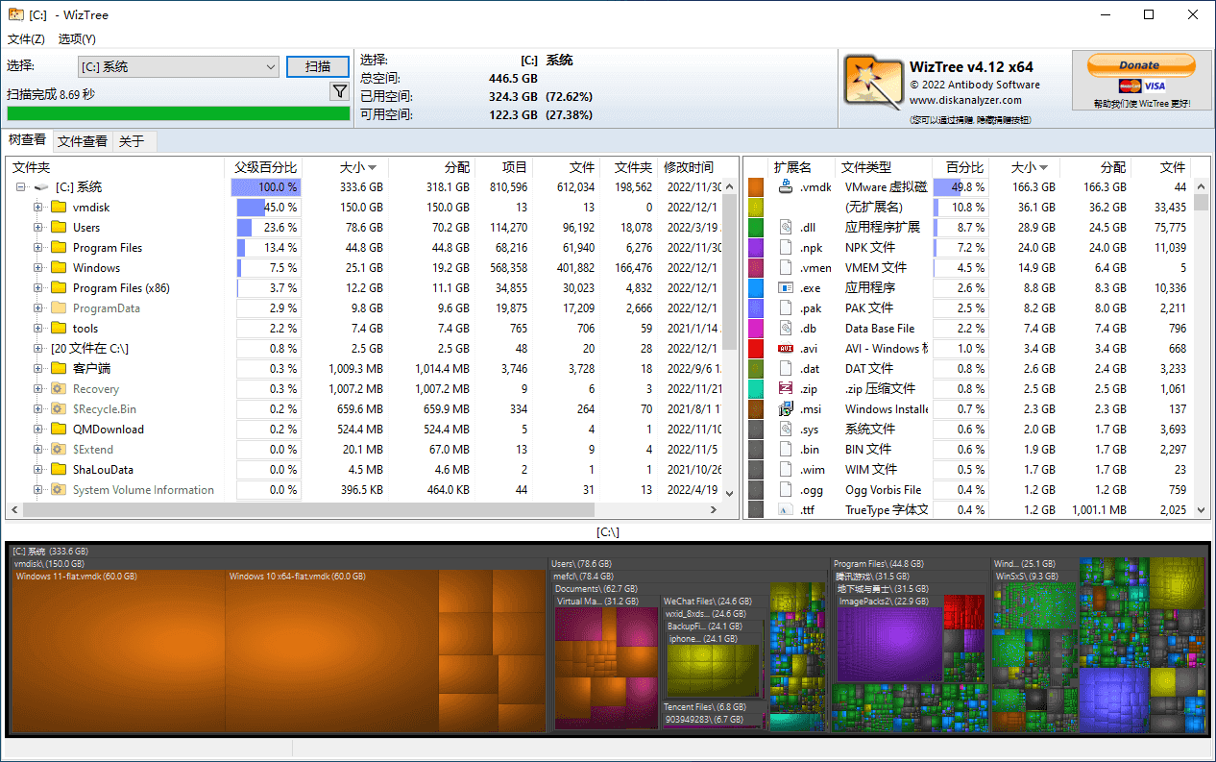Click the .avi file type icon
Viewport: 1216px width, 762px height.
[785, 348]
